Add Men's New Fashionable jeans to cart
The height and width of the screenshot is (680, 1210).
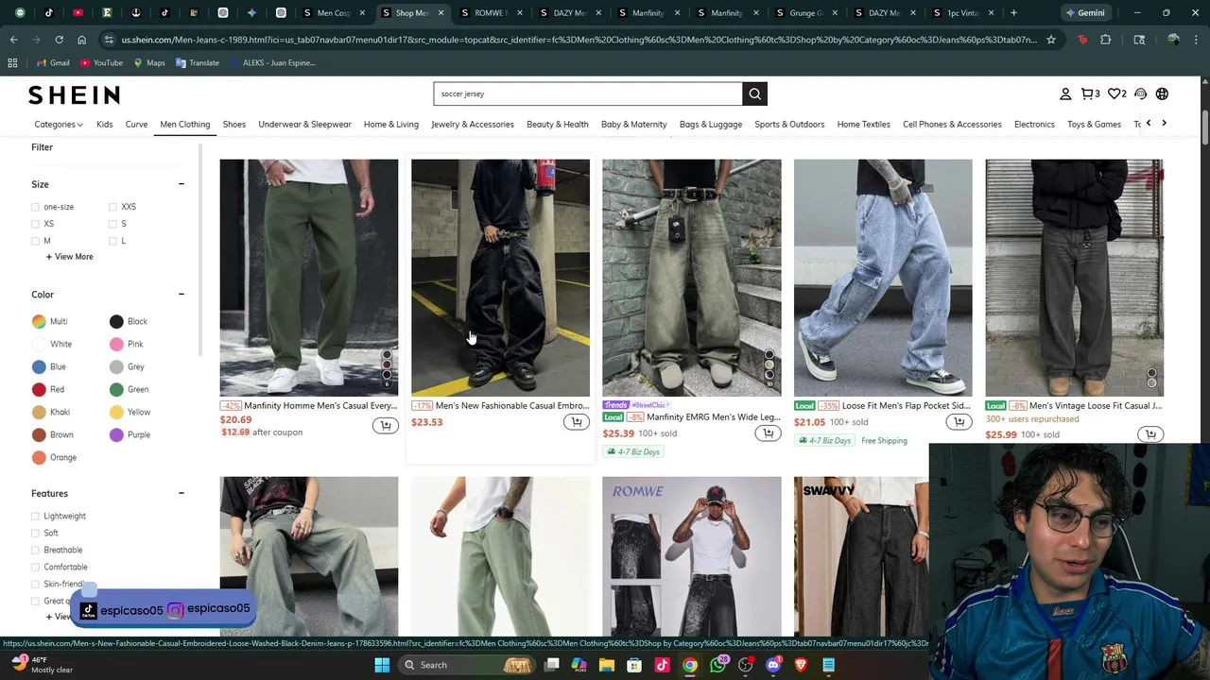(577, 422)
